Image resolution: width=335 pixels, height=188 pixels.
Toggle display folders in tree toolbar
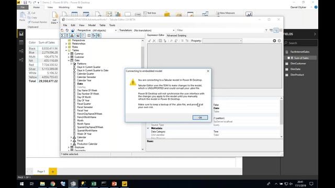(x=78, y=36)
